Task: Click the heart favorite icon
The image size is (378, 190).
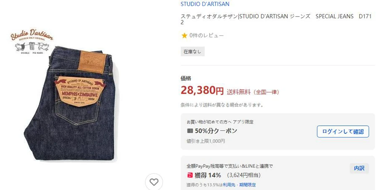Action: 154,182
